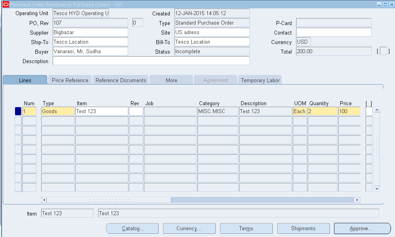The height and width of the screenshot is (237, 395).
Task: Click the Item cell Test 123 in line 1
Action: tap(102, 111)
